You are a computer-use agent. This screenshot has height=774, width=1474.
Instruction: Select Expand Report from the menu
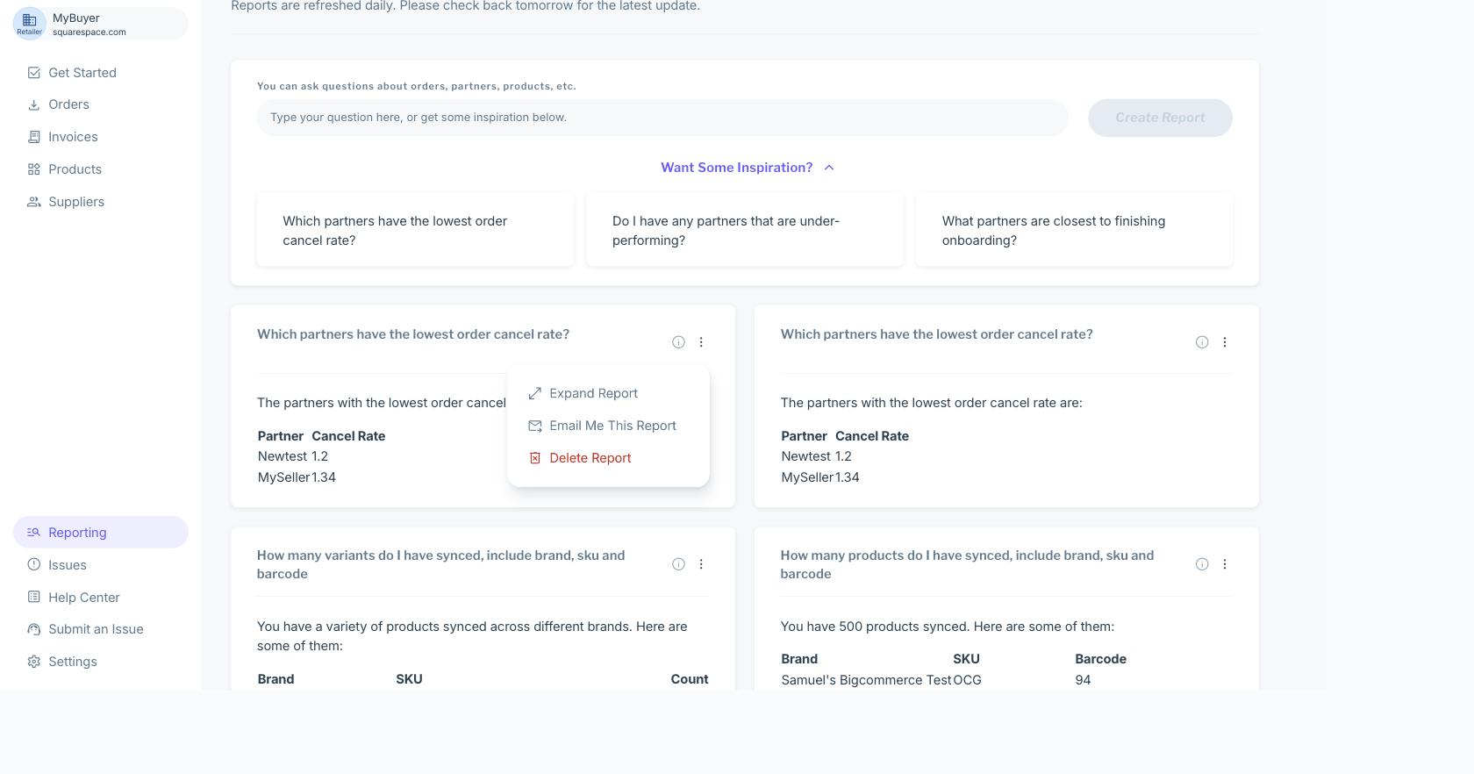593,393
